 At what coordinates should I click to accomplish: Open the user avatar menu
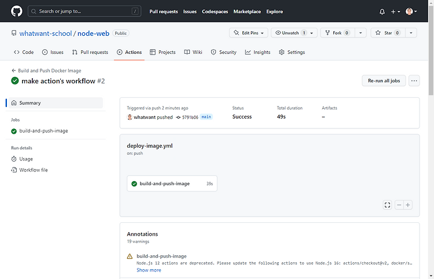click(x=411, y=12)
